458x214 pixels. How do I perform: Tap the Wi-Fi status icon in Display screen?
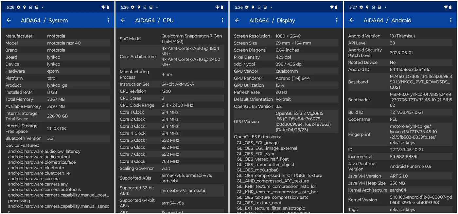pos(332,7)
